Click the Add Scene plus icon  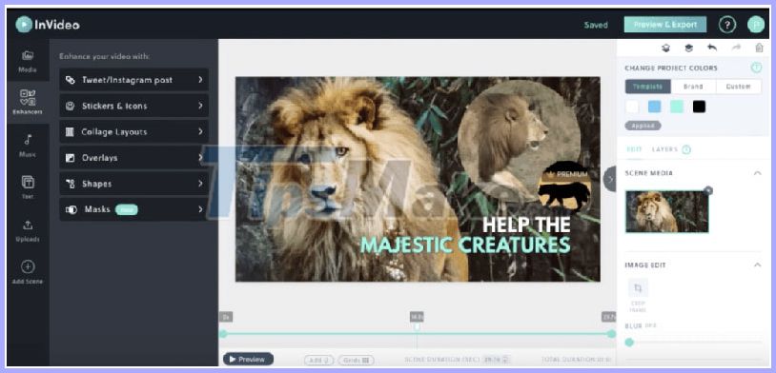coord(28,266)
